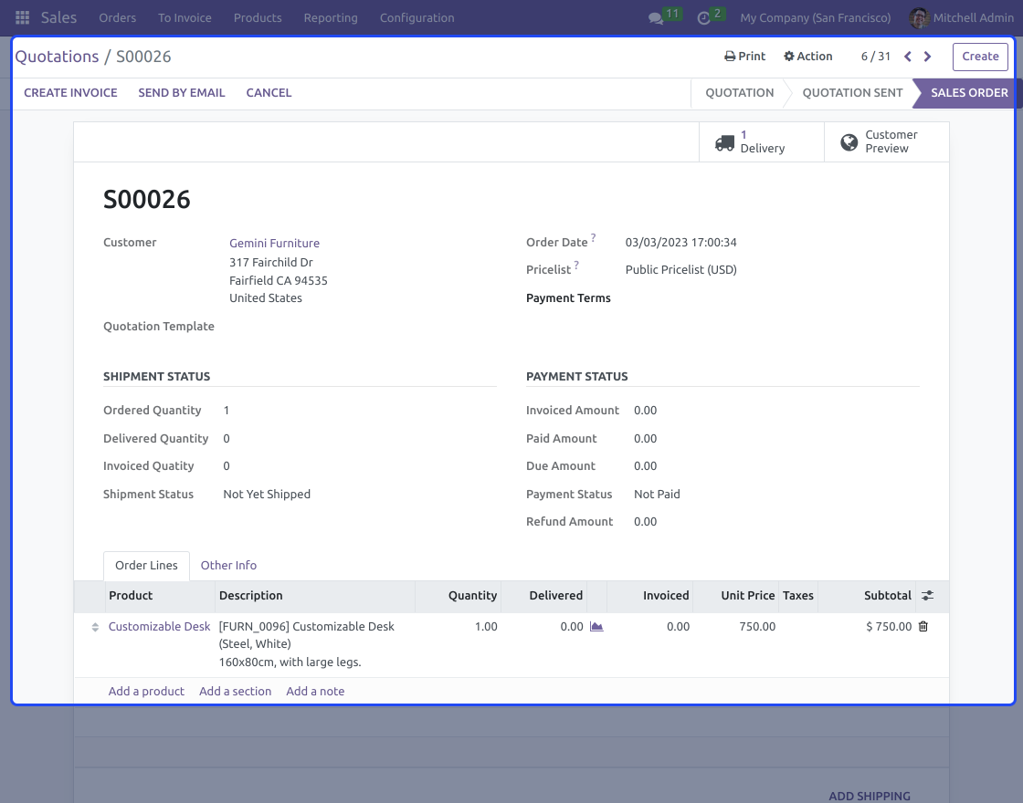Click the Order Date value 03/03/2023 17:00:34
The image size is (1023, 803).
(680, 243)
